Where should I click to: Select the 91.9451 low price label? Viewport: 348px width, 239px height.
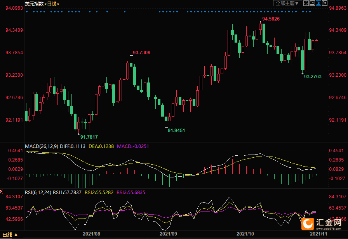click(x=176, y=131)
